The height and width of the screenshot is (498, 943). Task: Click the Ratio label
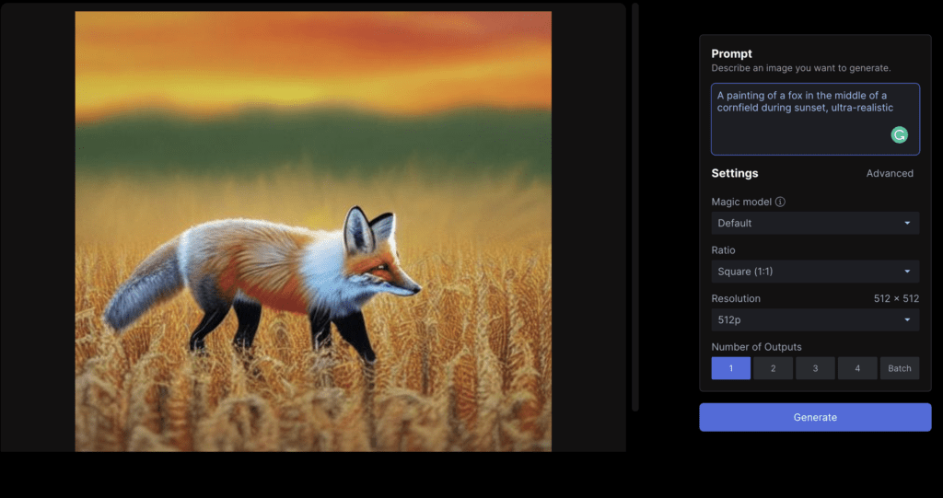click(723, 250)
